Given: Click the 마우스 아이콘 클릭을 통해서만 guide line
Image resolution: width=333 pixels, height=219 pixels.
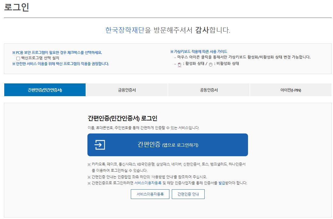Looking at the screenshot, I should pyautogui.click(x=242, y=57).
